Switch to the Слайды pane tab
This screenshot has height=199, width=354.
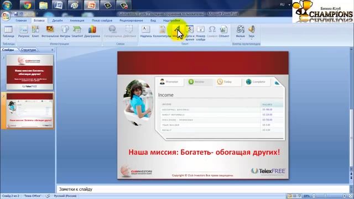[8, 50]
